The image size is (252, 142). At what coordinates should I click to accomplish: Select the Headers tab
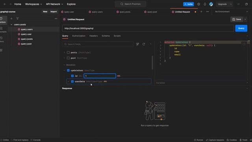pyautogui.click(x=94, y=36)
